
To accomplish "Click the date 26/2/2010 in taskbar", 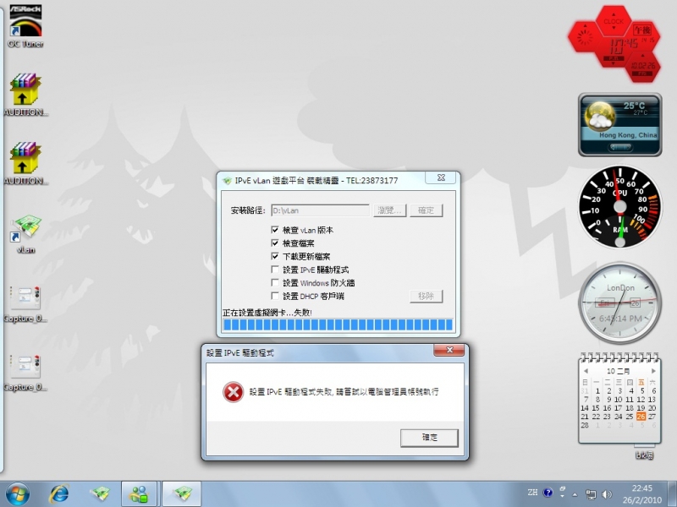I will (641, 499).
